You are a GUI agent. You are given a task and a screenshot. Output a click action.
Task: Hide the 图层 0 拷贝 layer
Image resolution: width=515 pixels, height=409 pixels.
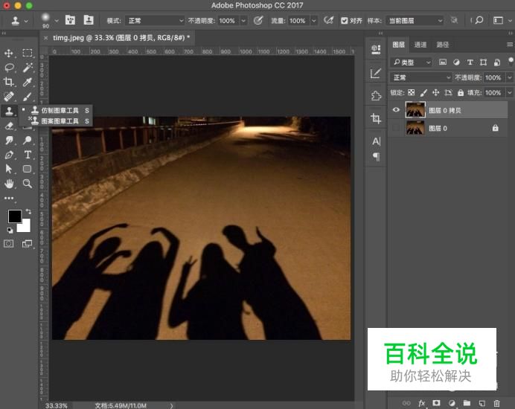tap(396, 109)
